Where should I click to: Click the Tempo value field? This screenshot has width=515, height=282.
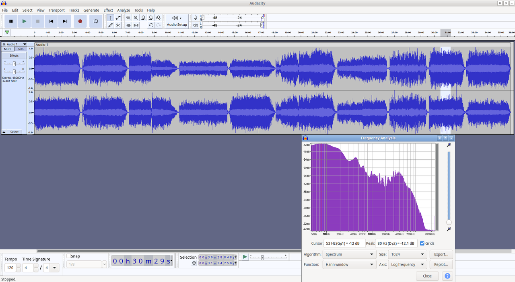(x=10, y=268)
